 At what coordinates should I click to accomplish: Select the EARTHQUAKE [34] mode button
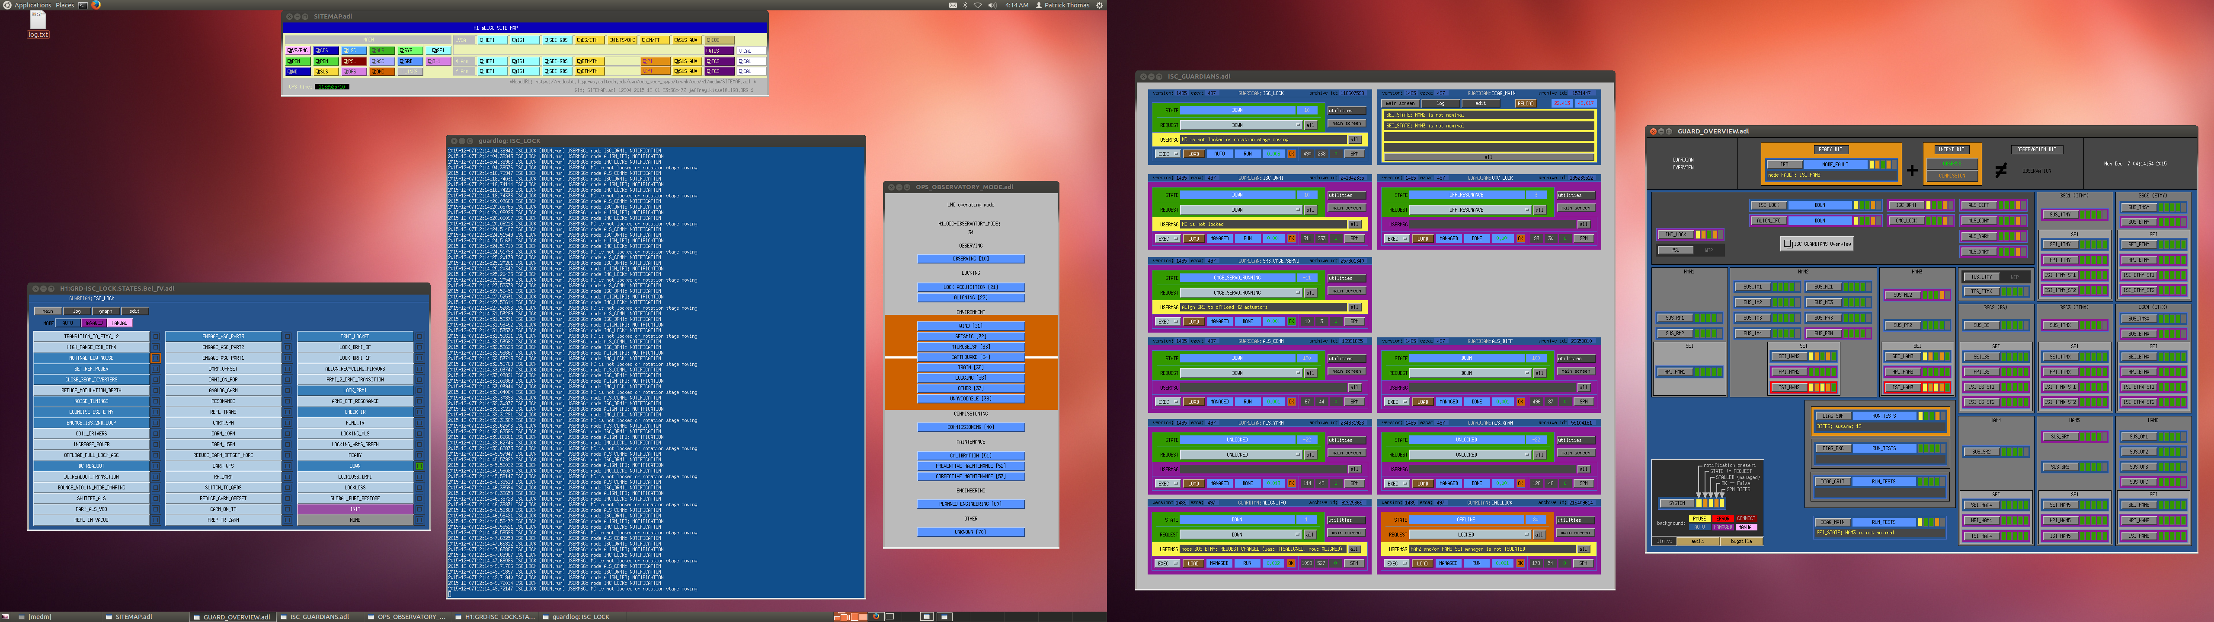[970, 356]
